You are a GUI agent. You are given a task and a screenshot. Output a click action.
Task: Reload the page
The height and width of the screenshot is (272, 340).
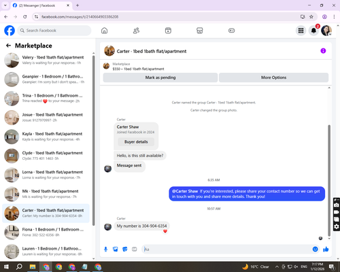click(25, 17)
